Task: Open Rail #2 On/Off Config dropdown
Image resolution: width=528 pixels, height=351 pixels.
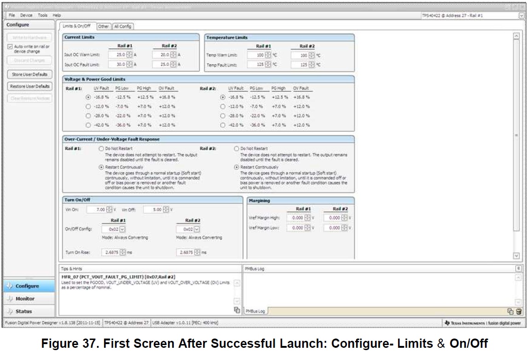Action: [x=197, y=229]
